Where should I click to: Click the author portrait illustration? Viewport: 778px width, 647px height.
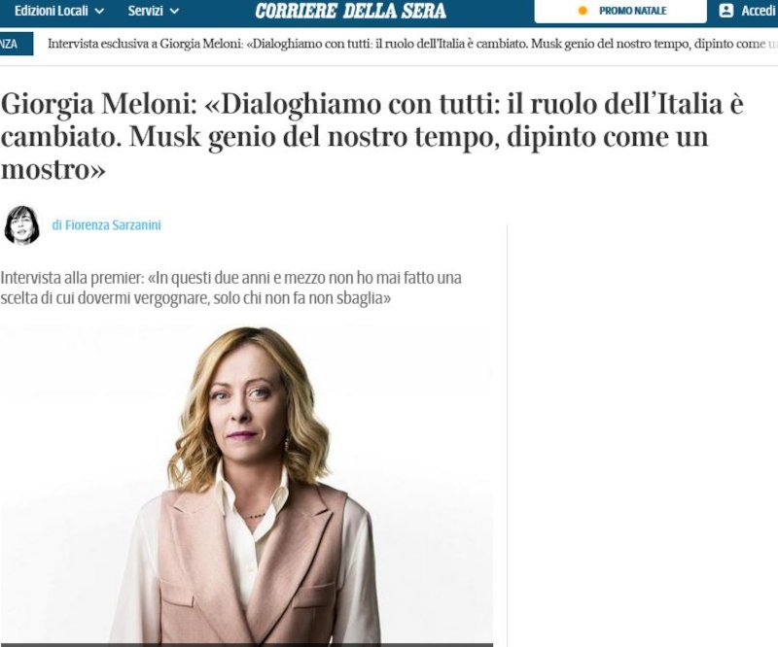(21, 225)
